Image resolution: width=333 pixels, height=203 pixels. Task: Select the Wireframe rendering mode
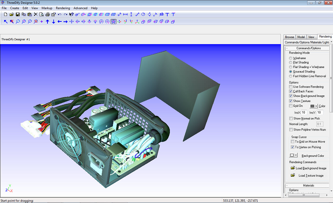290,58
